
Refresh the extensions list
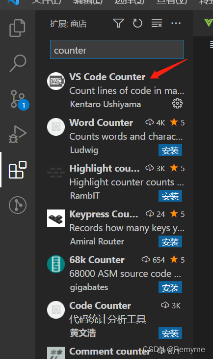137,23
